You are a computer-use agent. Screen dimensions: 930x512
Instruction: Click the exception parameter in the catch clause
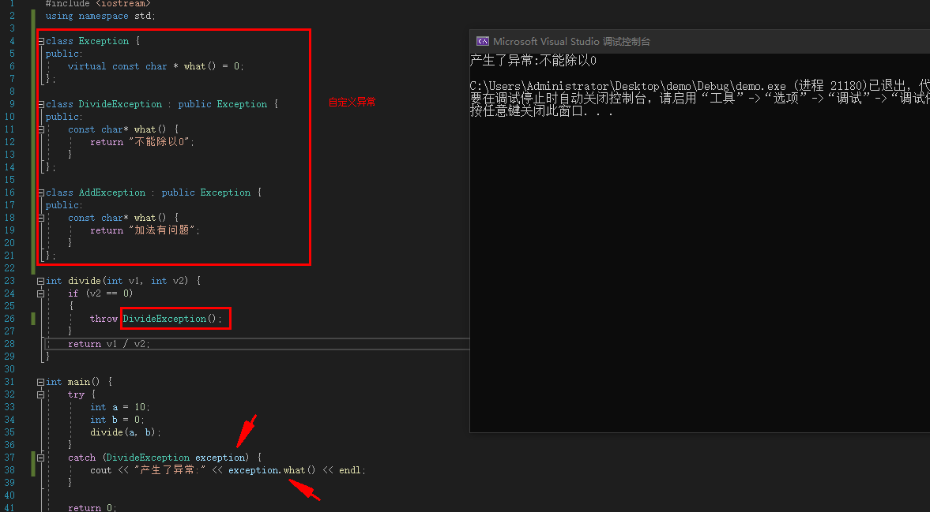tap(220, 458)
